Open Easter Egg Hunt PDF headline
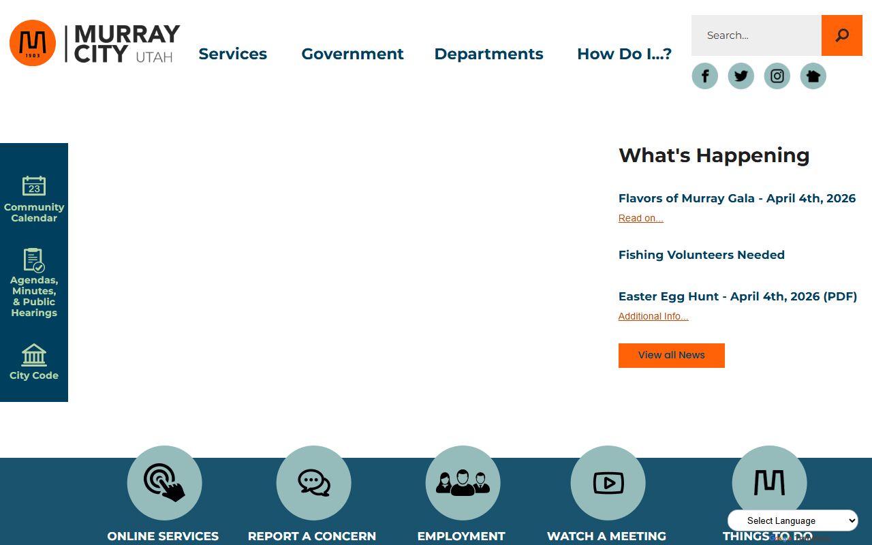Image resolution: width=872 pixels, height=545 pixels. [738, 296]
